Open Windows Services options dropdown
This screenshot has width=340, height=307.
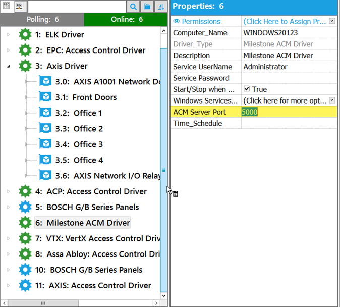[332, 100]
